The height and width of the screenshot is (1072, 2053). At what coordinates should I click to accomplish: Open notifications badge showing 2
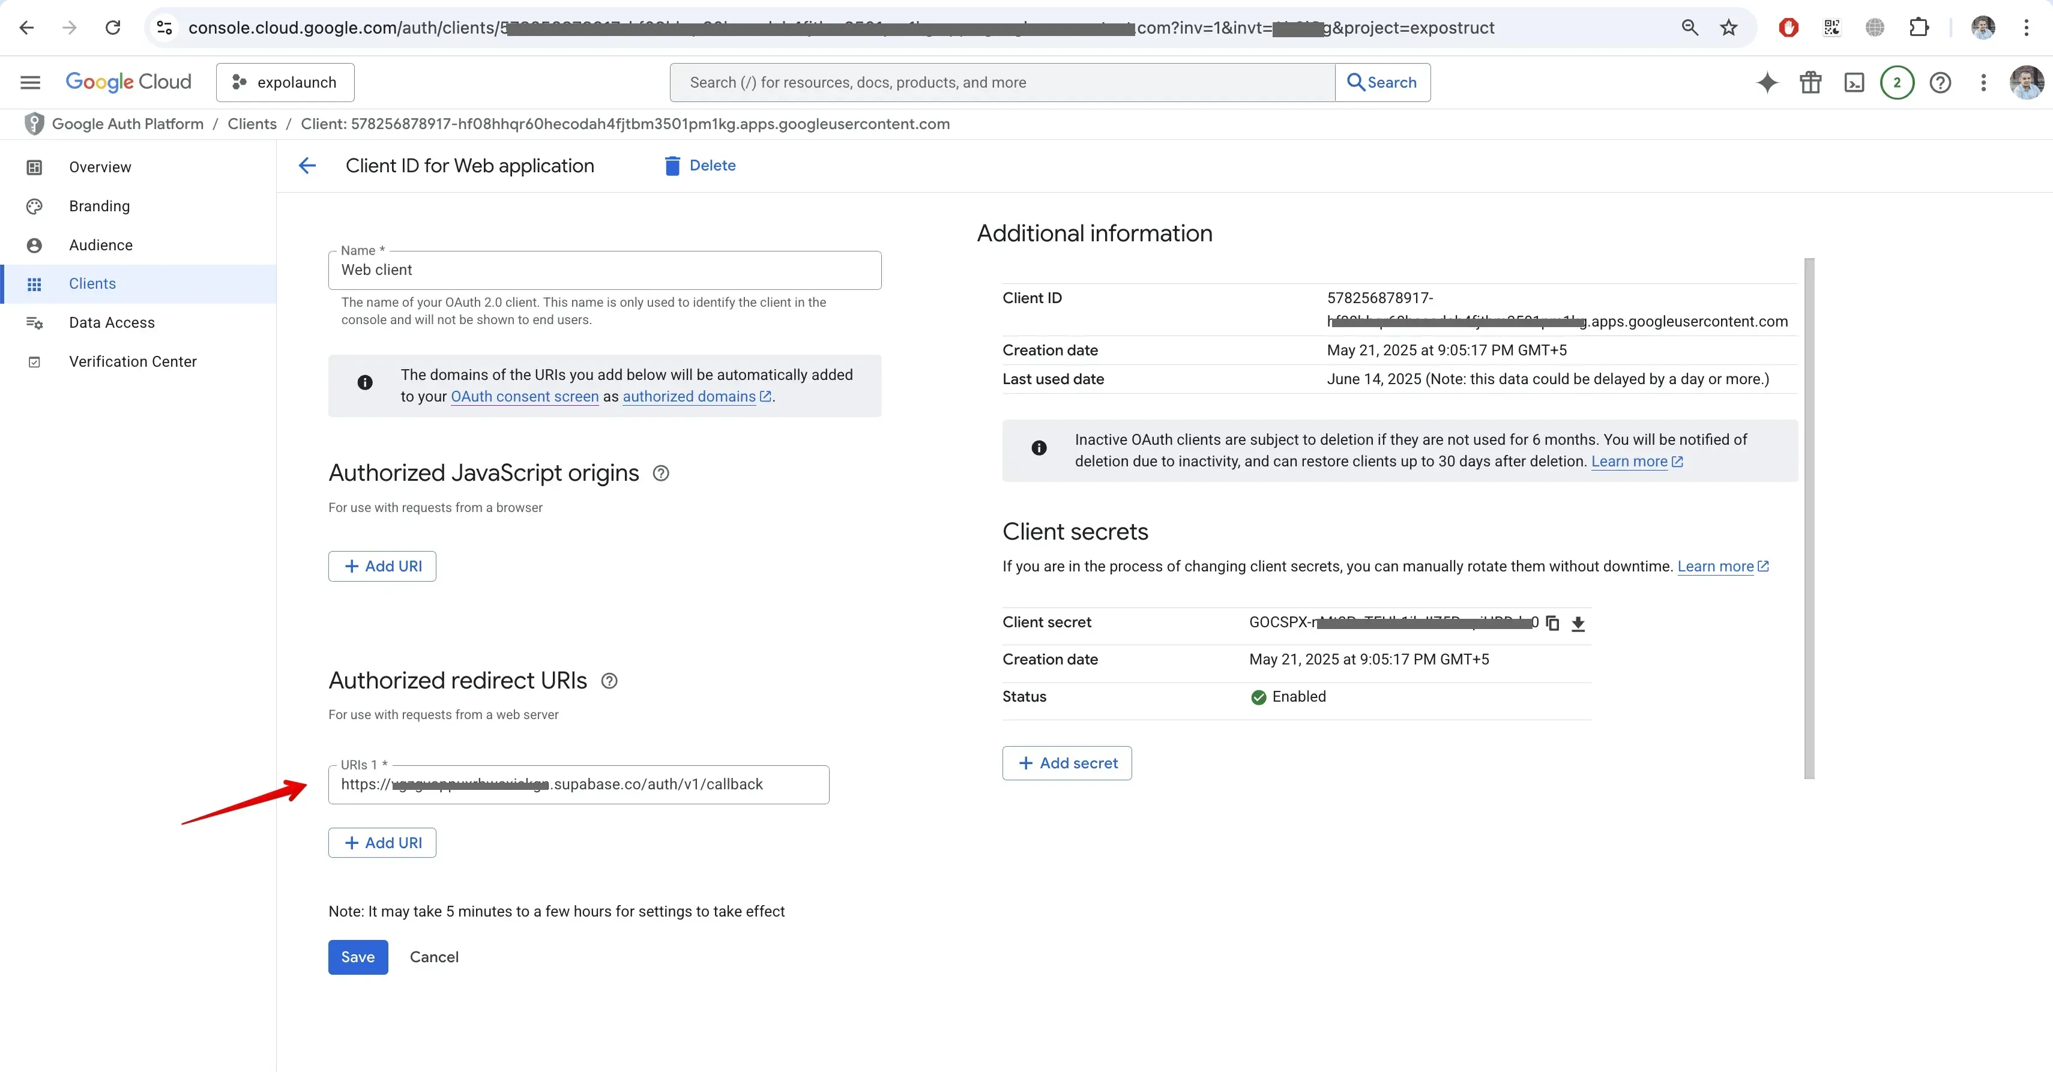pyautogui.click(x=1897, y=82)
